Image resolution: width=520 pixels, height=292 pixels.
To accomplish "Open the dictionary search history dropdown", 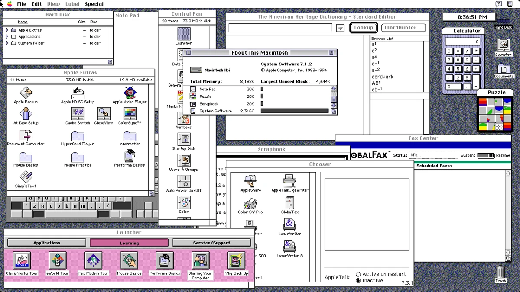I will tap(340, 27).
